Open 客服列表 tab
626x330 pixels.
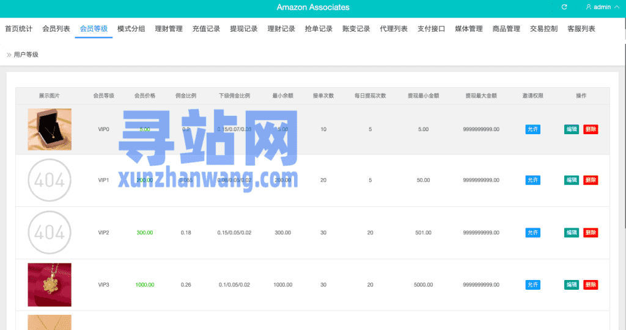pyautogui.click(x=581, y=29)
